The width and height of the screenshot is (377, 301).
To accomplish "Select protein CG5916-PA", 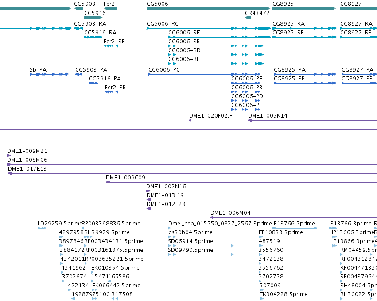I will tap(105, 79).
